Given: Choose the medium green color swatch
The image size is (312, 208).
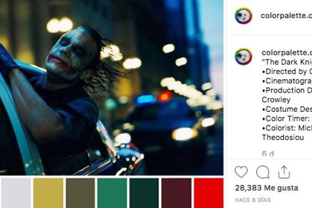Looking at the screenshot, I should [x=112, y=193].
